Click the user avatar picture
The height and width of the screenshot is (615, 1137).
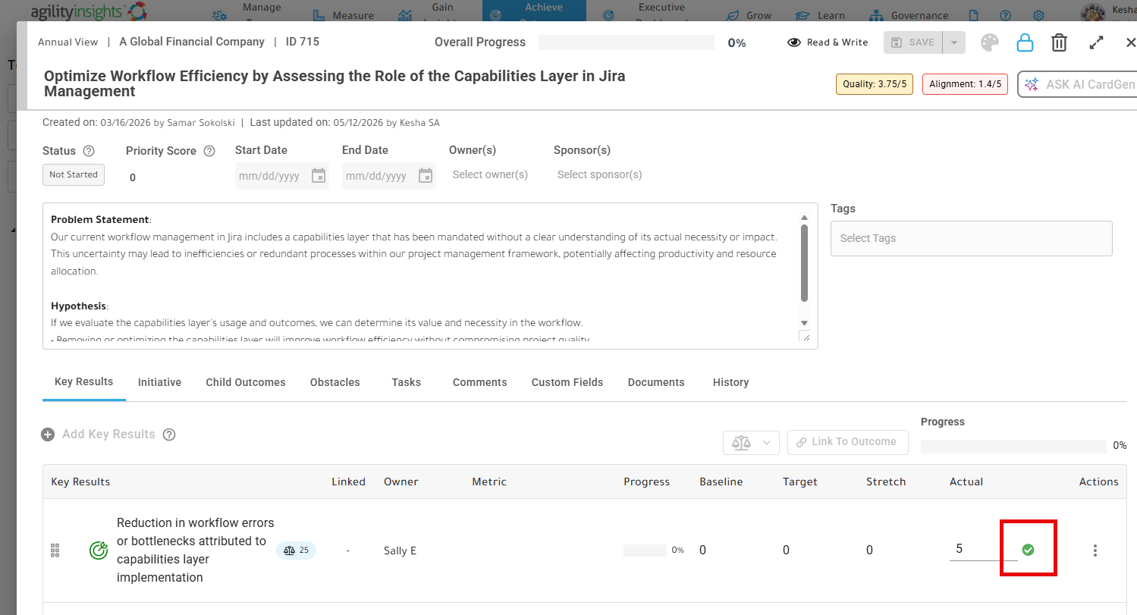1093,13
